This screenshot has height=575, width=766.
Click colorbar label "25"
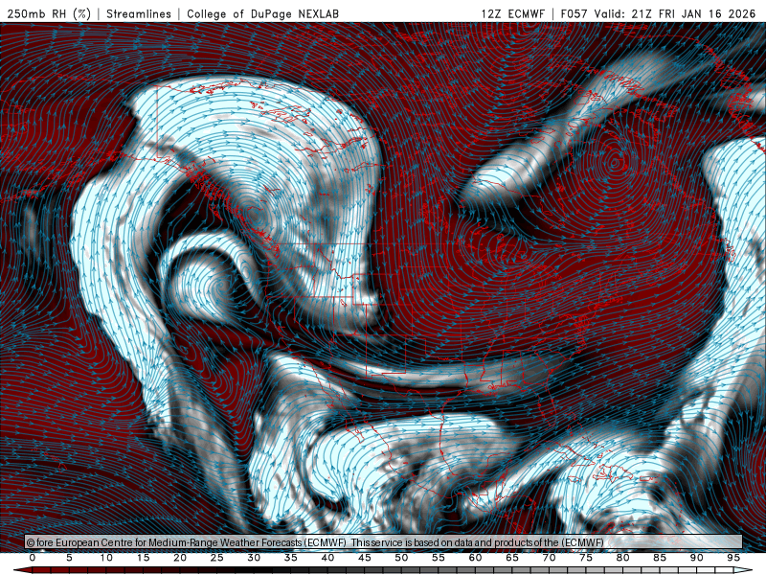tap(217, 558)
